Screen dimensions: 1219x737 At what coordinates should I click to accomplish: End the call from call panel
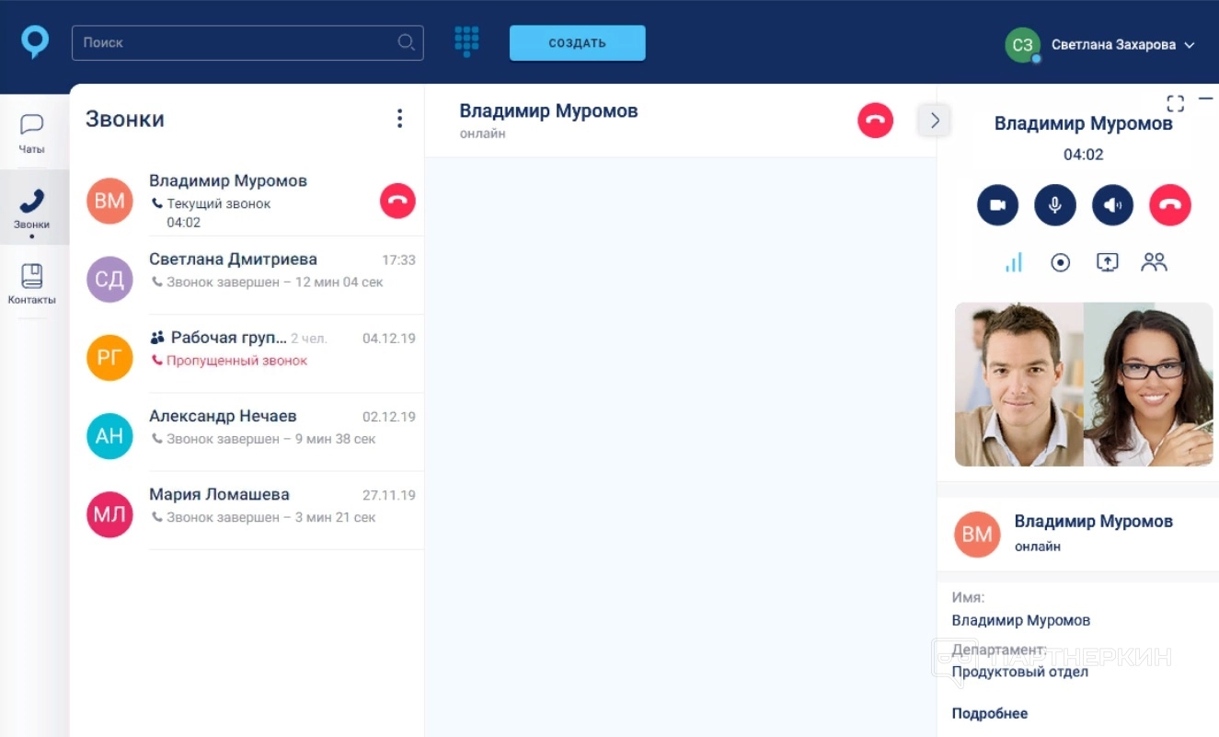(x=1170, y=205)
